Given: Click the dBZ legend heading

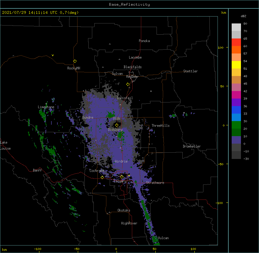Looking at the screenshot, I should pos(243,16).
